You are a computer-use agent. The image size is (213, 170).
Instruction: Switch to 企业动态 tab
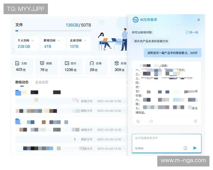pyautogui.click(x=42, y=82)
